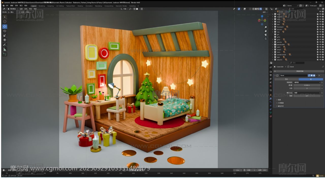Open the Bevel limit method dropdown
Screen dimensions: 325x178
point(307,93)
